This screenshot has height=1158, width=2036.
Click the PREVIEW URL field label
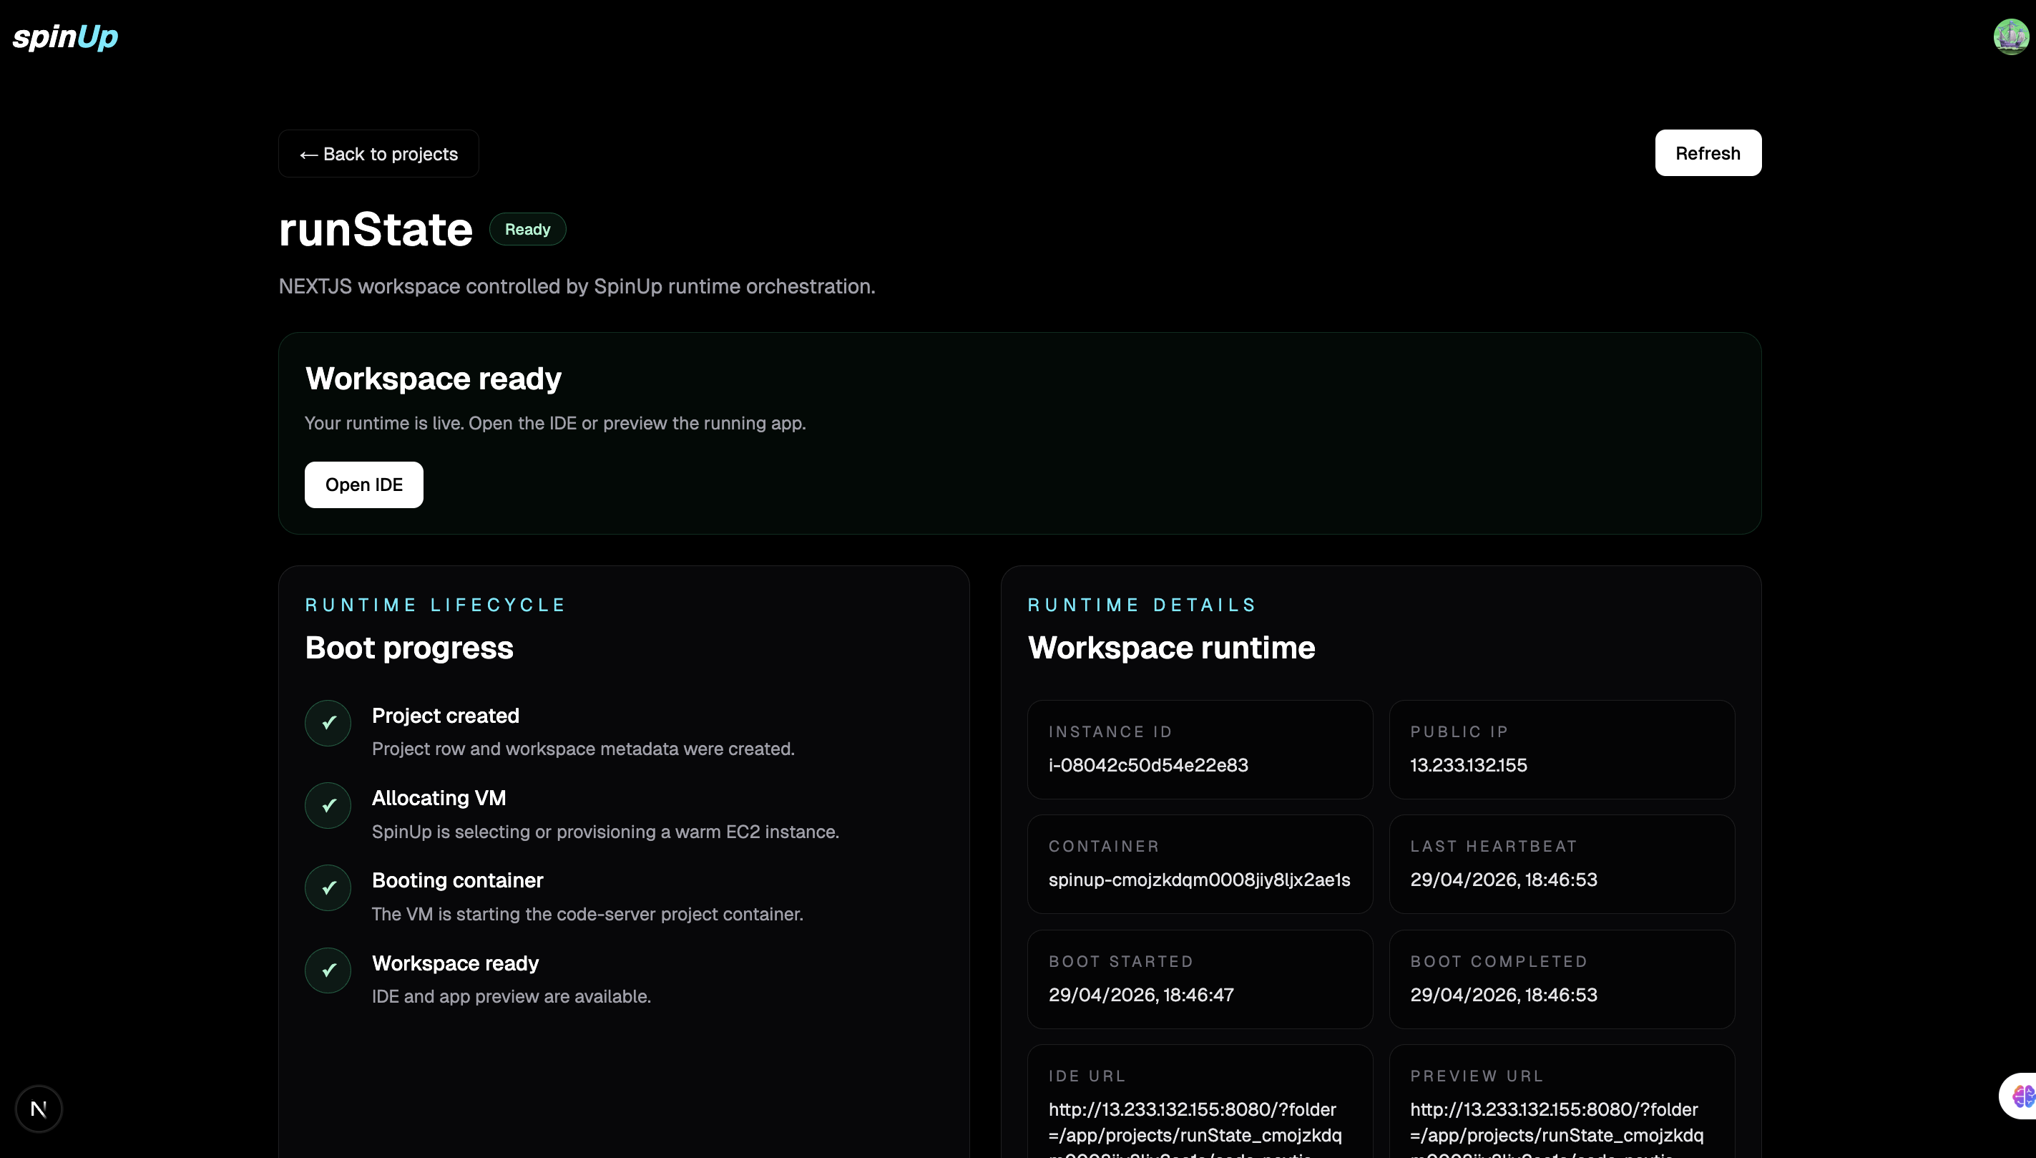(x=1477, y=1076)
